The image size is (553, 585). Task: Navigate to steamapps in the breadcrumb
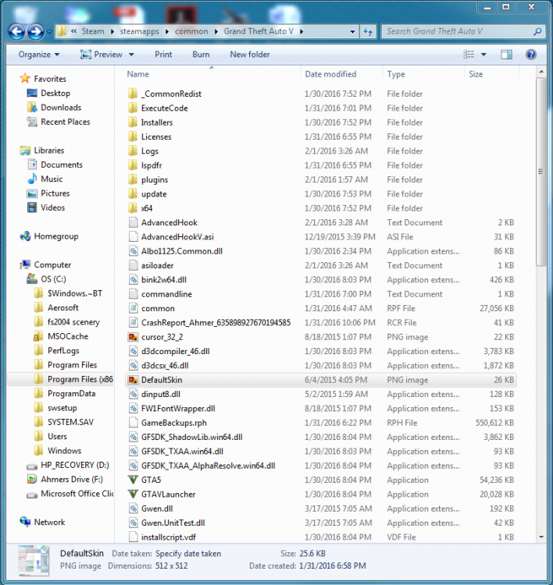click(139, 32)
